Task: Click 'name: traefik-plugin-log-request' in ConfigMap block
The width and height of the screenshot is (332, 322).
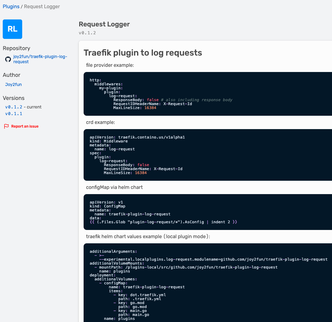Action: click(132, 214)
